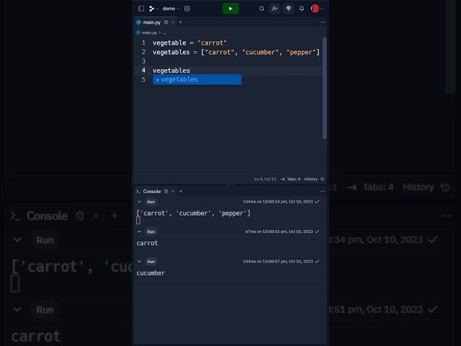The image size is (461, 346).
Task: Click the cucumber console output line
Action: coord(151,273)
